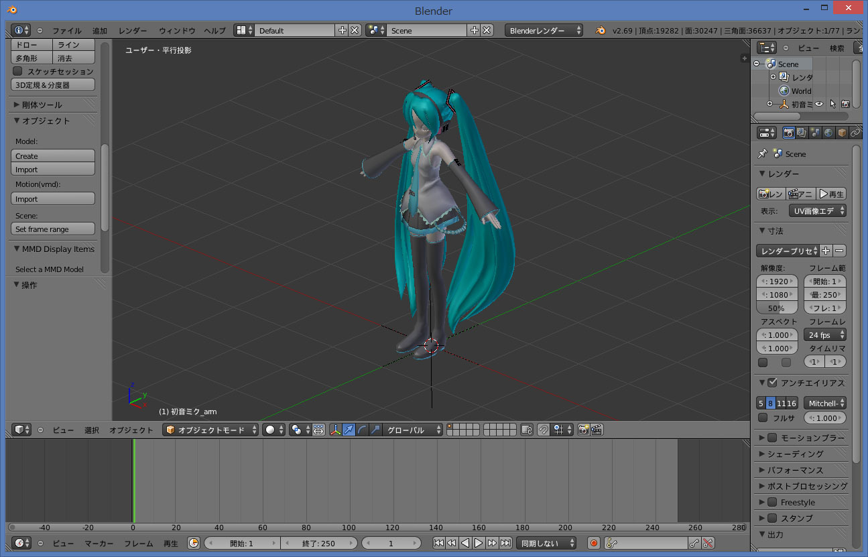Open the timeline editor type selector
Viewport: 868px width, 557px height.
(x=22, y=543)
